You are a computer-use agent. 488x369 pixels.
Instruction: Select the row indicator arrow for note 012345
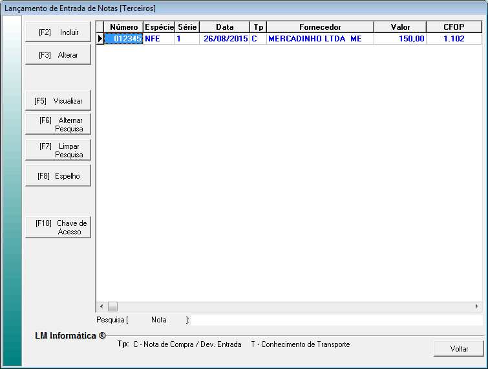pyautogui.click(x=100, y=39)
